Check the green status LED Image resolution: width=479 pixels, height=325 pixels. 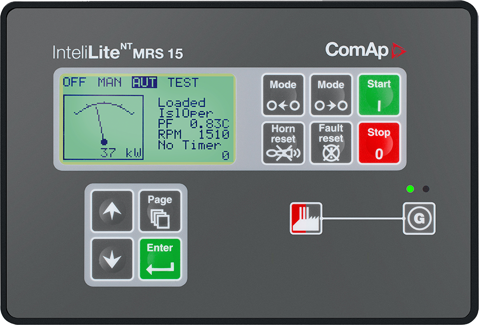point(410,190)
